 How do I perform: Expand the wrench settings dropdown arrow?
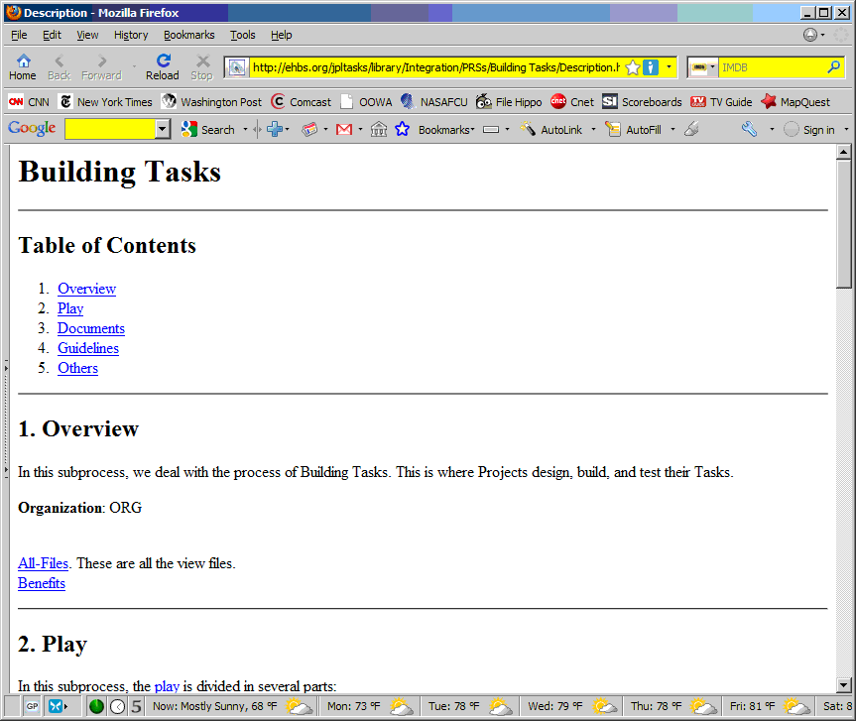pyautogui.click(x=772, y=129)
